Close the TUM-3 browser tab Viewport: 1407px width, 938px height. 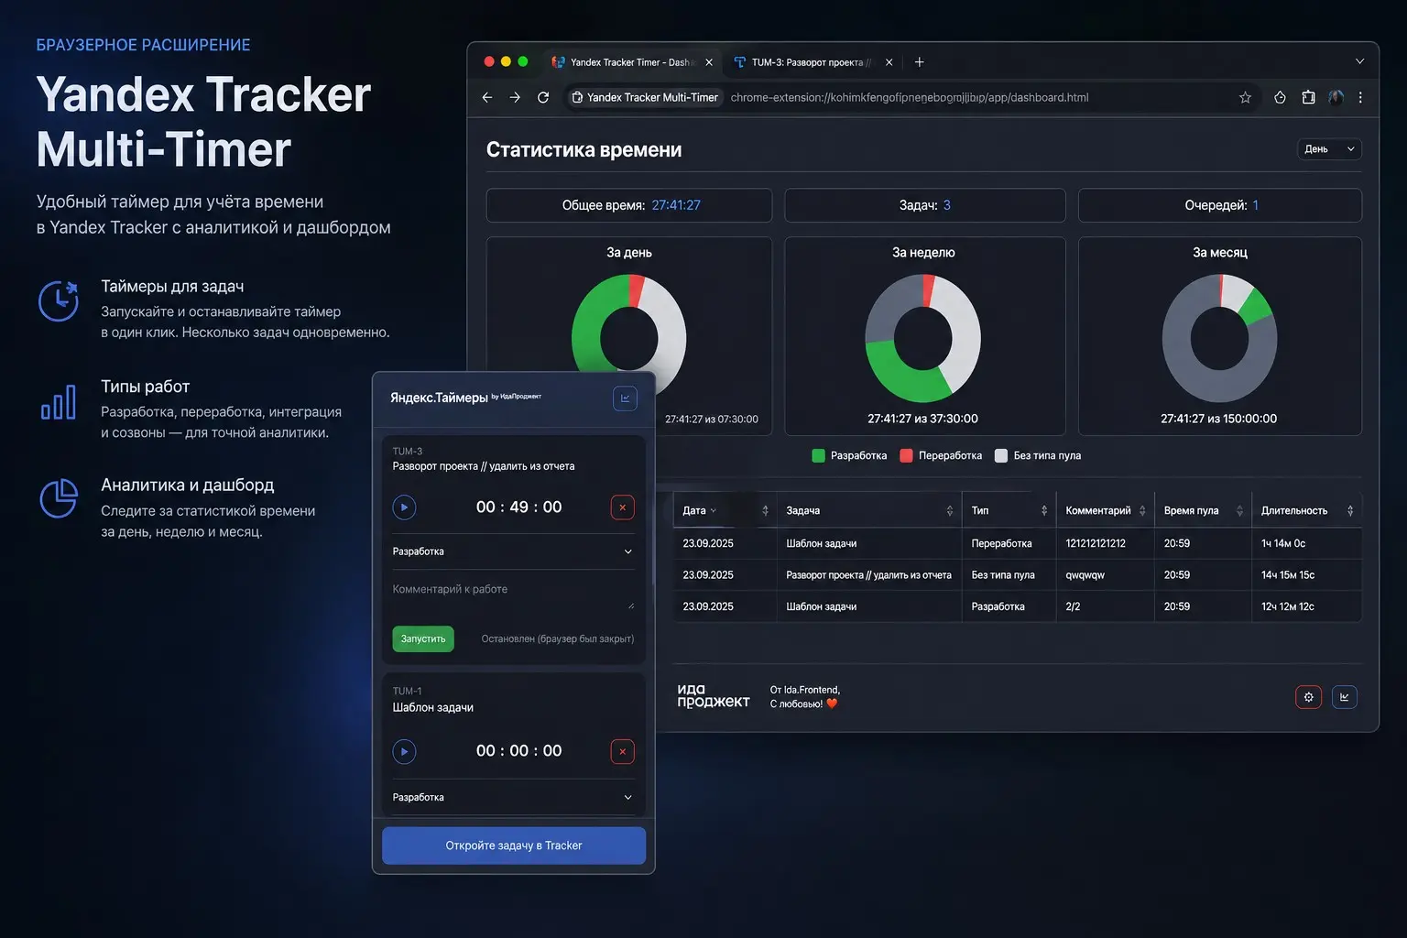889,62
